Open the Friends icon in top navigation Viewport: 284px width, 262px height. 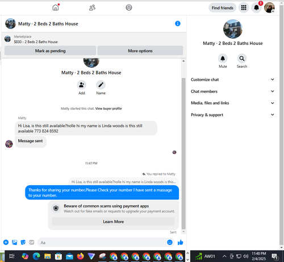pyautogui.click(x=92, y=7)
